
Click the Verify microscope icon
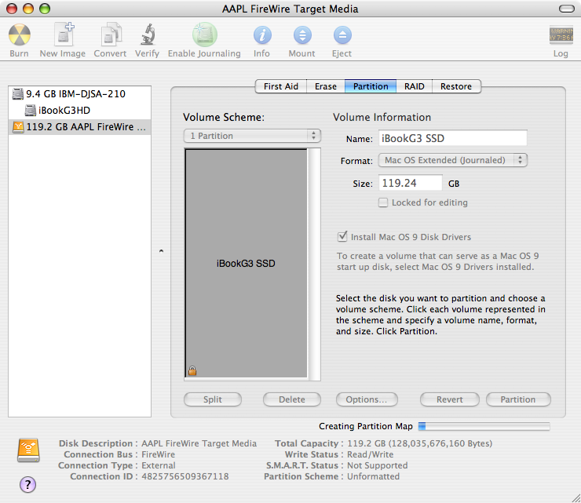point(148,34)
